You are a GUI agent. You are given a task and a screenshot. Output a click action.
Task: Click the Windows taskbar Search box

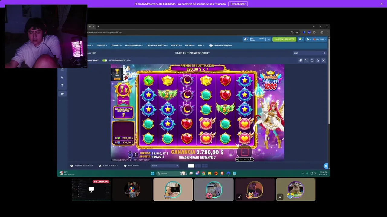(x=171, y=174)
